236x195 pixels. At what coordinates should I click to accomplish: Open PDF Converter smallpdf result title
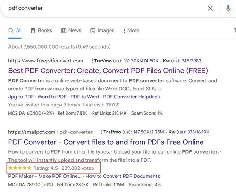[106, 142]
